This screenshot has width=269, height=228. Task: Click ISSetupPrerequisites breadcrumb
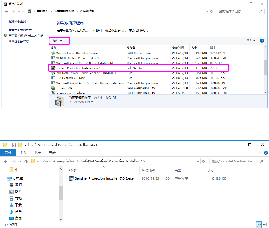58,161
